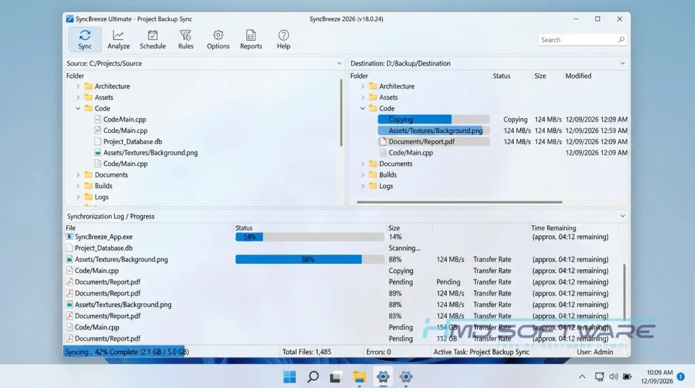Image resolution: width=695 pixels, height=388 pixels.
Task: Select Project_Database.db file icon in source tree
Action: pos(98,142)
